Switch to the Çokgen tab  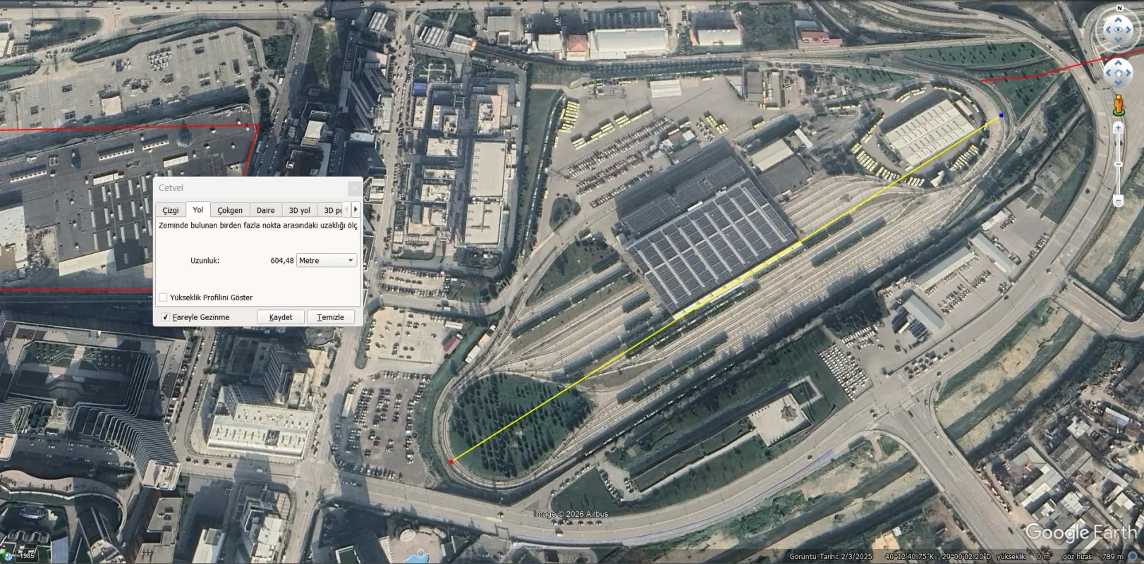230,210
